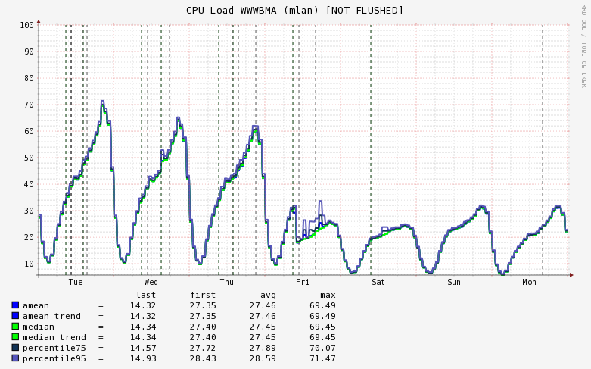Image resolution: width=591 pixels, height=369 pixels.
Task: Click the 'Tue' x-axis label
Action: [x=76, y=282]
